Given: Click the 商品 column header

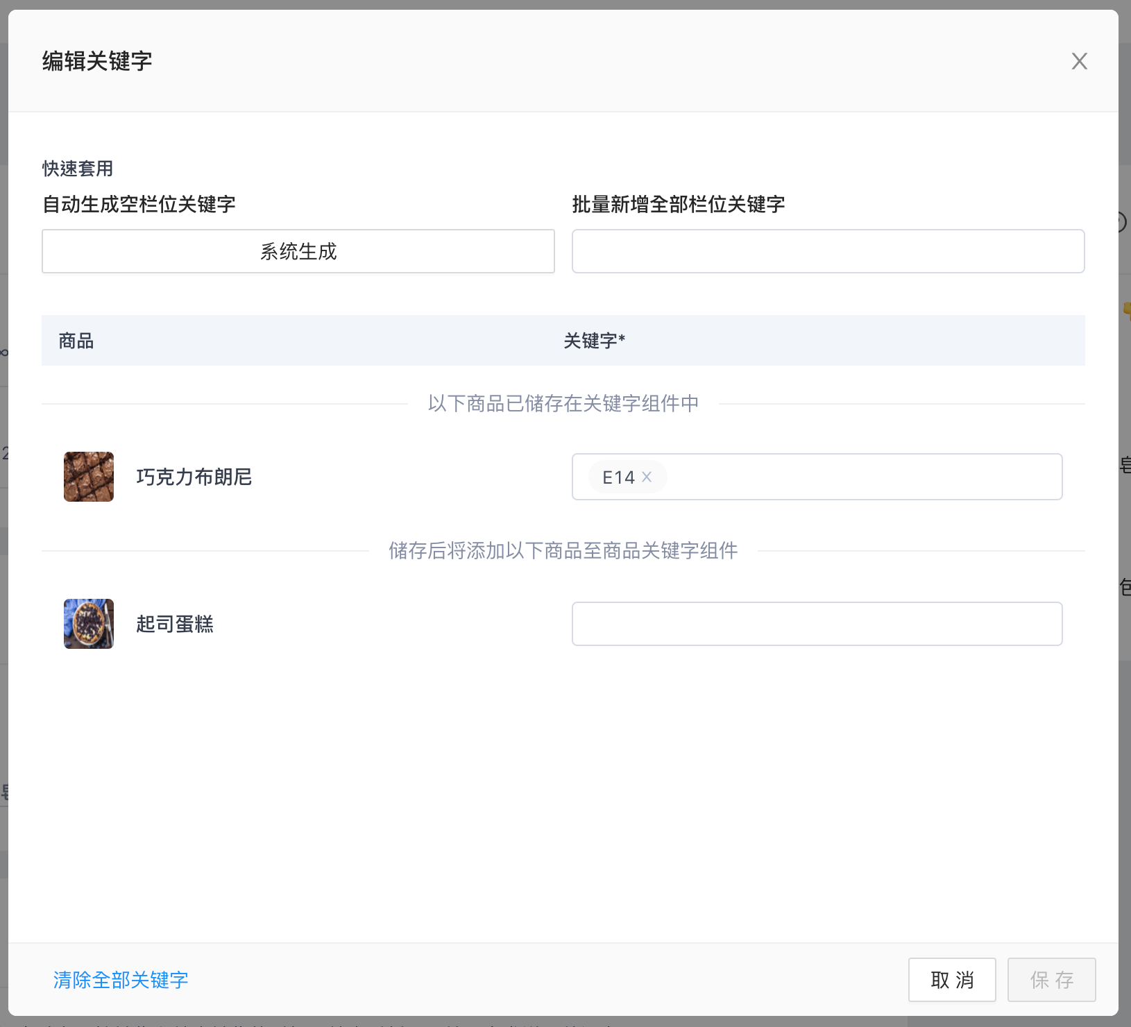Looking at the screenshot, I should pyautogui.click(x=76, y=341).
